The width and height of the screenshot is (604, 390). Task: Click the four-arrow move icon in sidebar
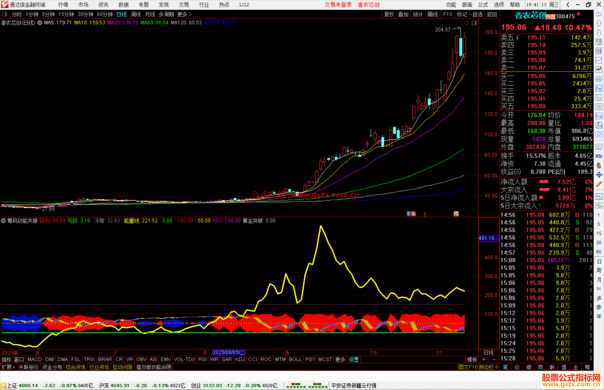pos(599,175)
